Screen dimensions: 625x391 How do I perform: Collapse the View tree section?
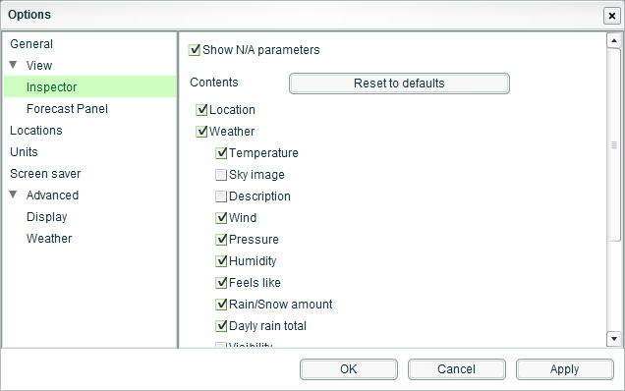(x=13, y=65)
